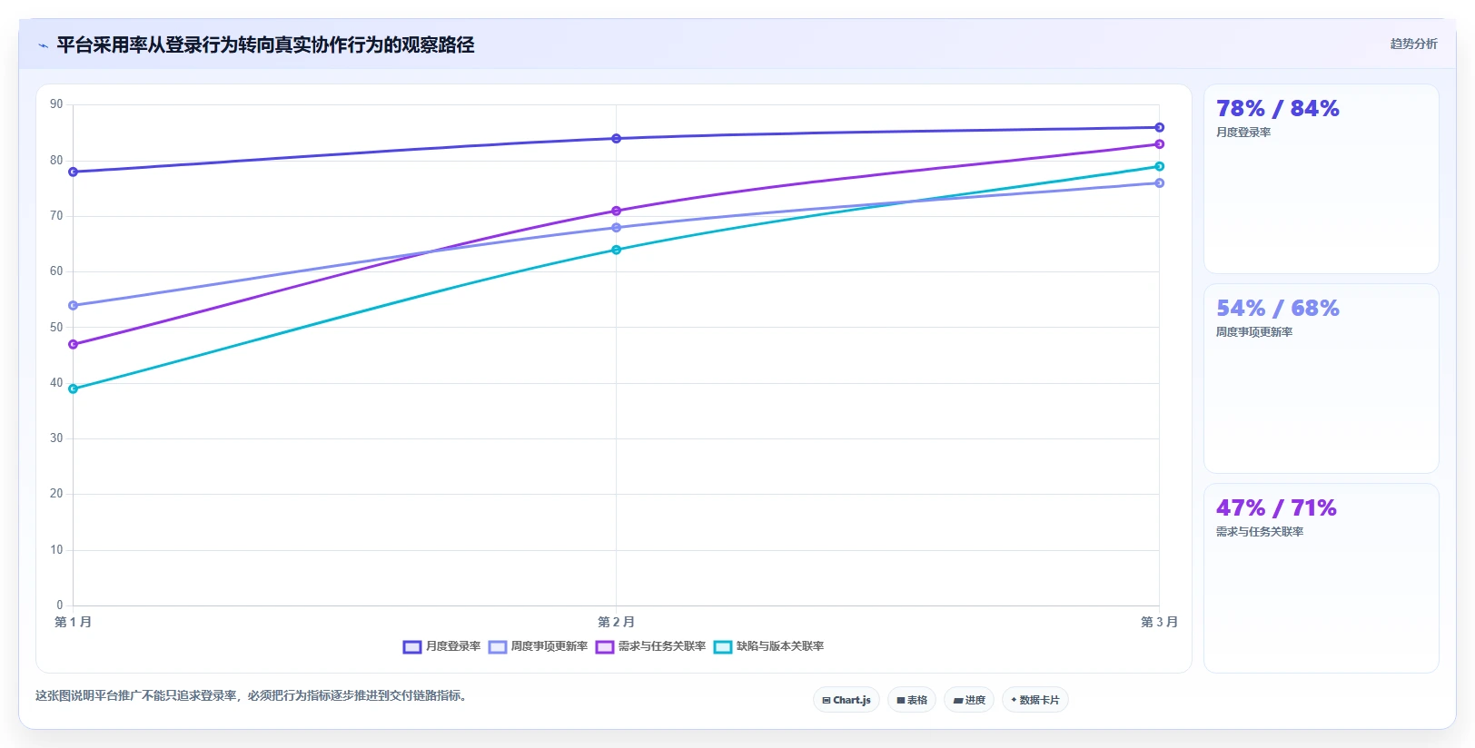Click the 周度事项更新率 label in the second card
Screen dimensions: 1475x748
coord(1254,332)
